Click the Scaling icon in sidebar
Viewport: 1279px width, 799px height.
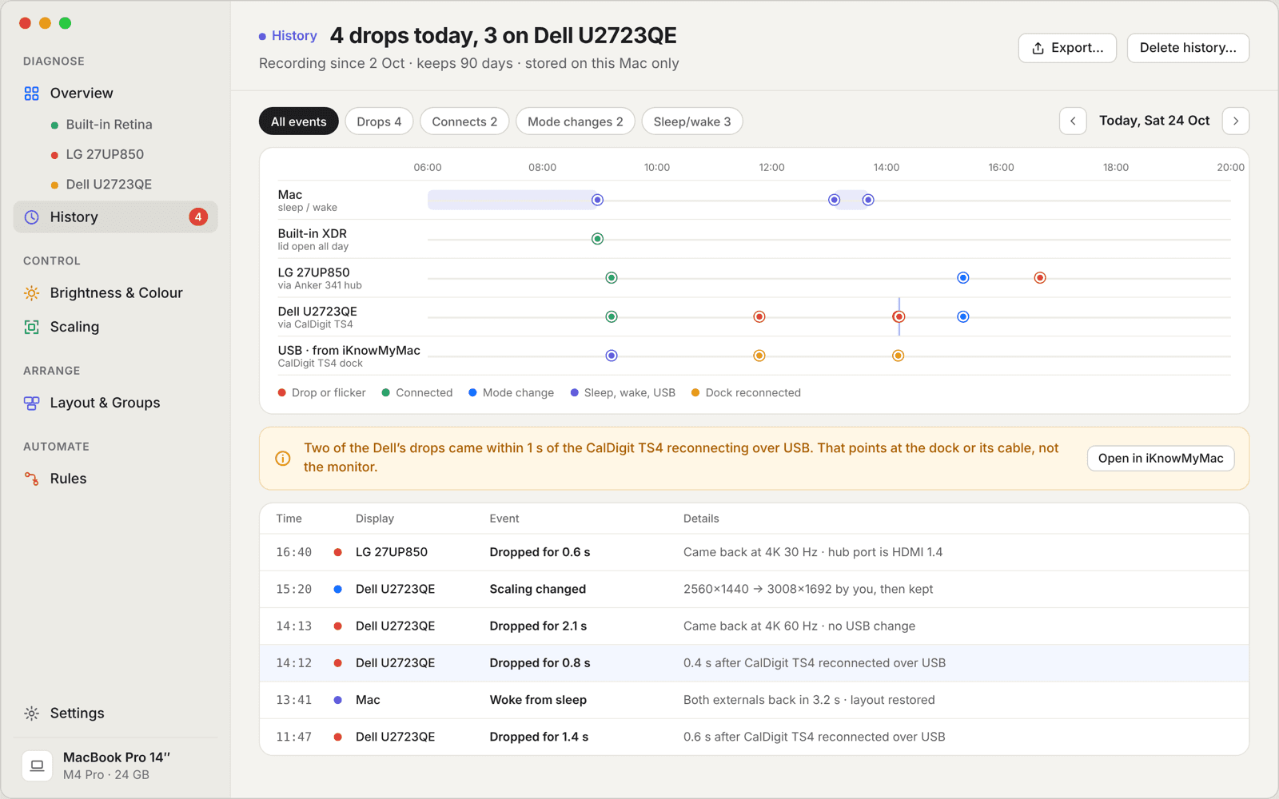click(x=31, y=327)
